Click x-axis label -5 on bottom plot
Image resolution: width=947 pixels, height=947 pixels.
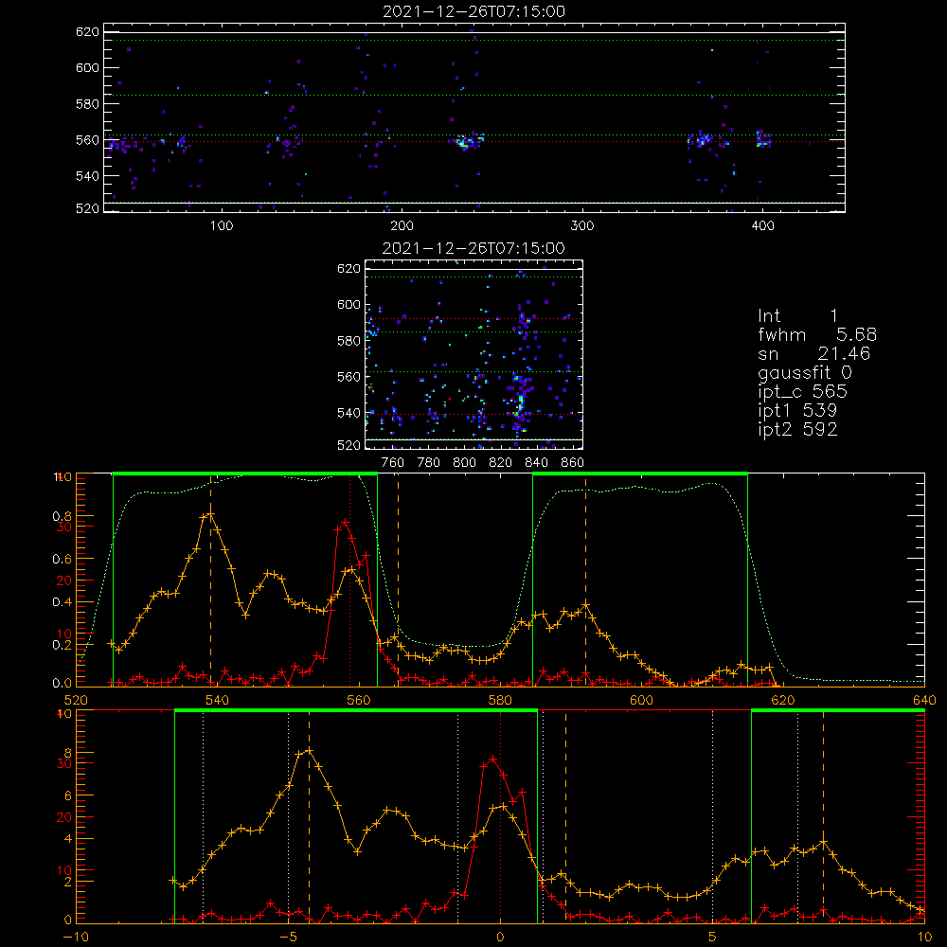(288, 938)
